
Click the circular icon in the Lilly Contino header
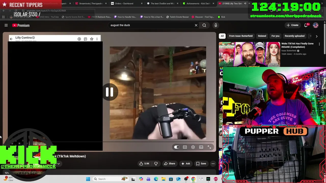pyautogui.click(x=79, y=39)
